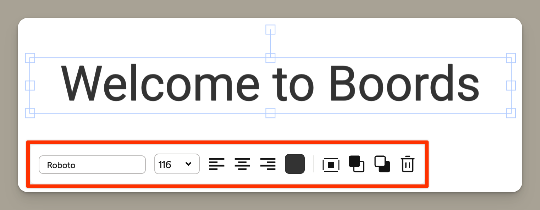The height and width of the screenshot is (210, 540).
Task: Click the Roboto font name field
Action: (92, 165)
